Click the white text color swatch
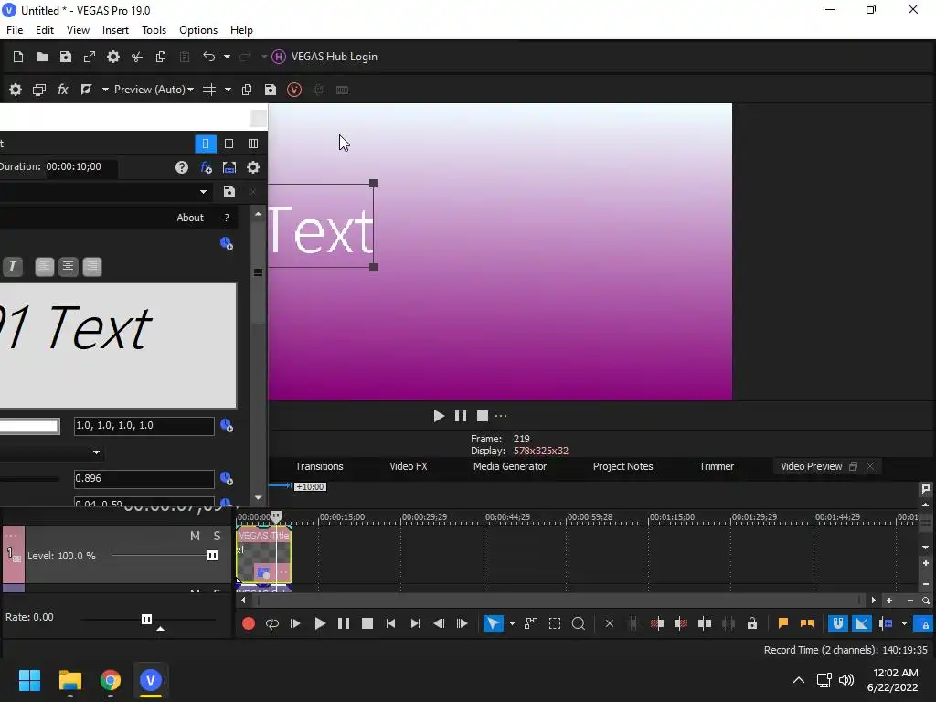This screenshot has width=936, height=702. [x=29, y=426]
